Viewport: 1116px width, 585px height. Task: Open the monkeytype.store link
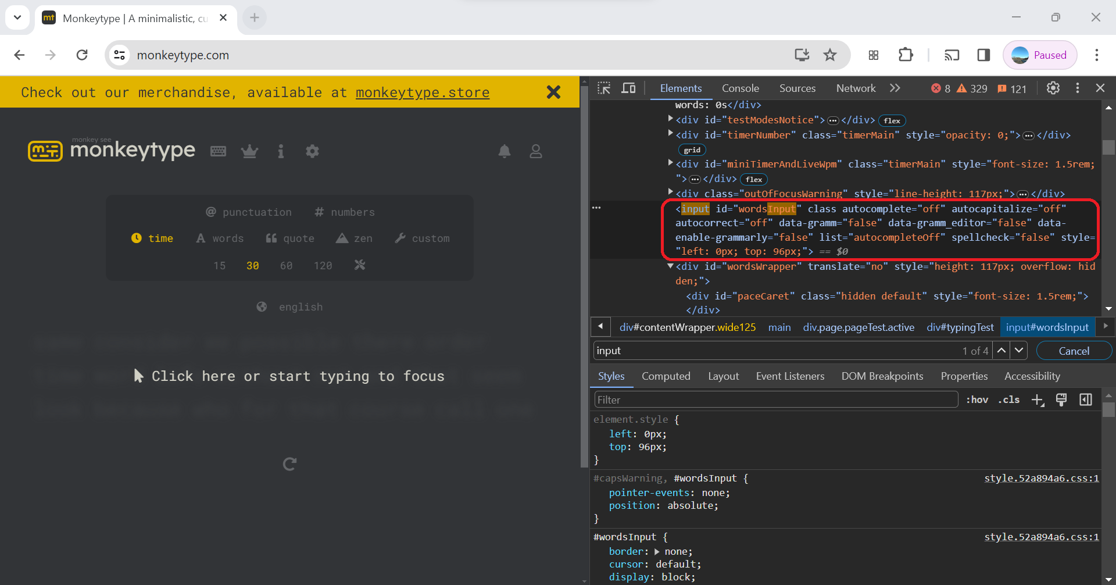point(423,92)
